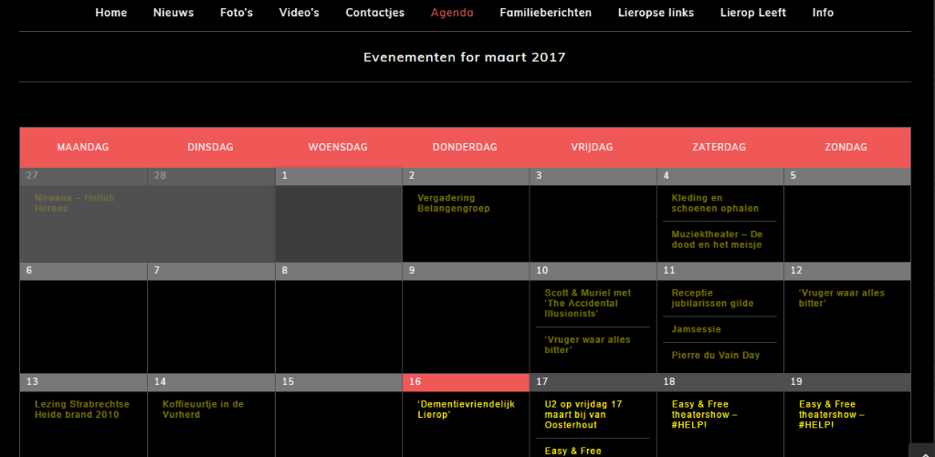Image resolution: width=935 pixels, height=457 pixels.
Task: Open the Home menu item
Action: pos(111,13)
